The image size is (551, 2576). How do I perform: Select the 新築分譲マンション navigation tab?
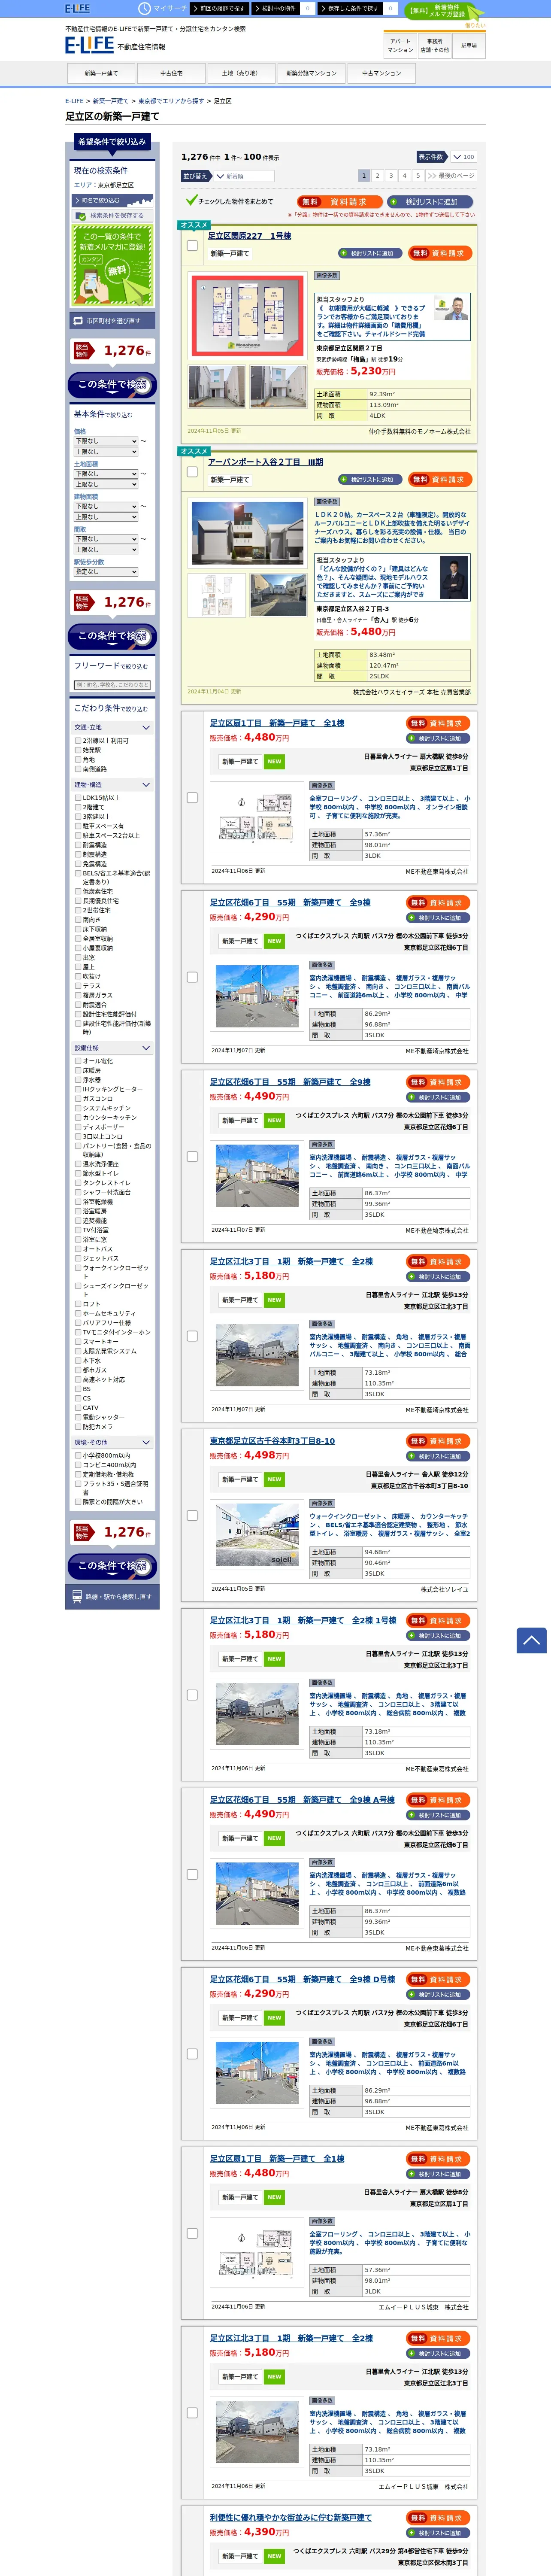click(x=311, y=73)
